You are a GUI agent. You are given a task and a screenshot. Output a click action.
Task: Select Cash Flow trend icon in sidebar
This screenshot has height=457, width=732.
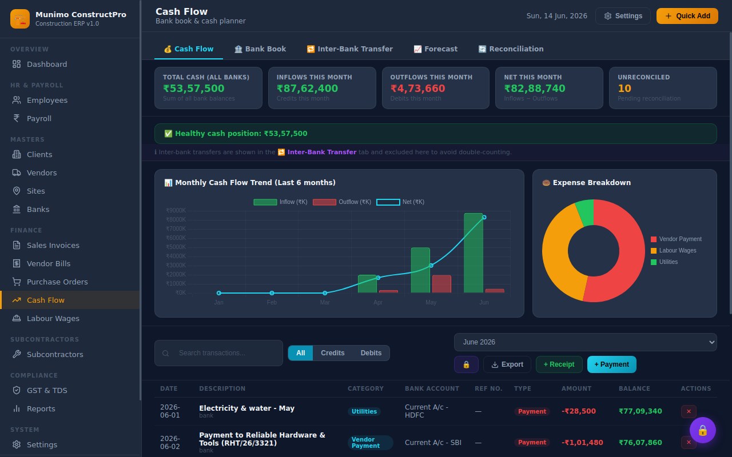[17, 300]
